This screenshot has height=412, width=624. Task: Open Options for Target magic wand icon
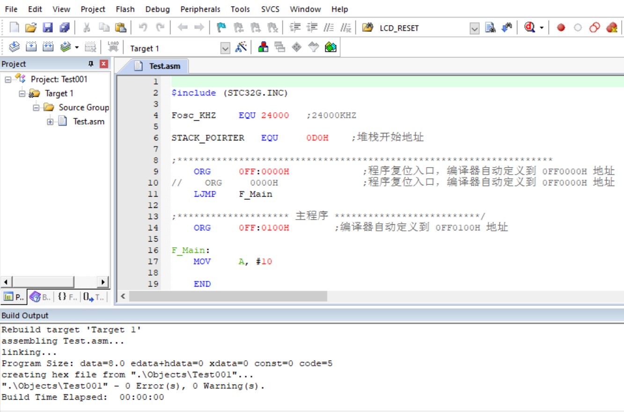tap(241, 47)
